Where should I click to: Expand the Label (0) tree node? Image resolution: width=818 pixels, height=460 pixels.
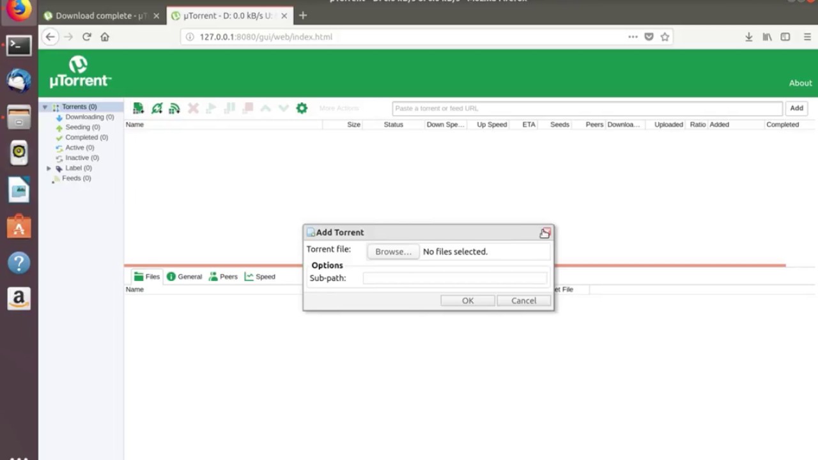coord(49,168)
